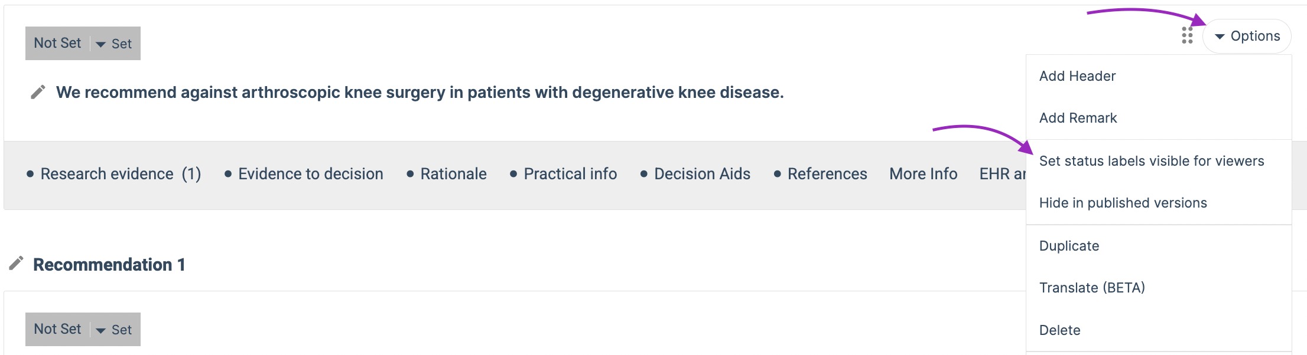Switch to the Evidence to decision tab

pos(304,174)
